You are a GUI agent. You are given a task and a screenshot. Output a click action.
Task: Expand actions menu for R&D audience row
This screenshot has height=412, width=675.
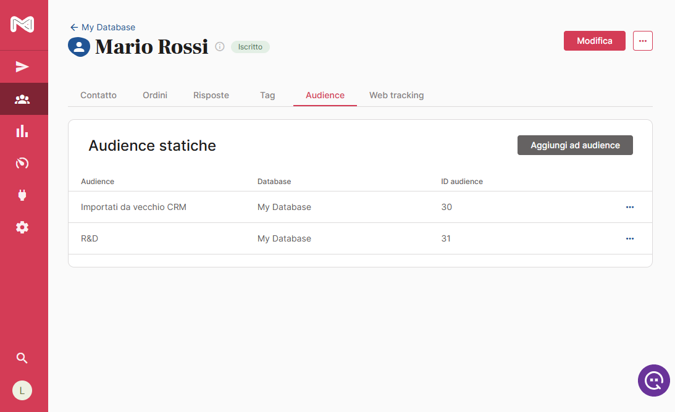(x=629, y=238)
